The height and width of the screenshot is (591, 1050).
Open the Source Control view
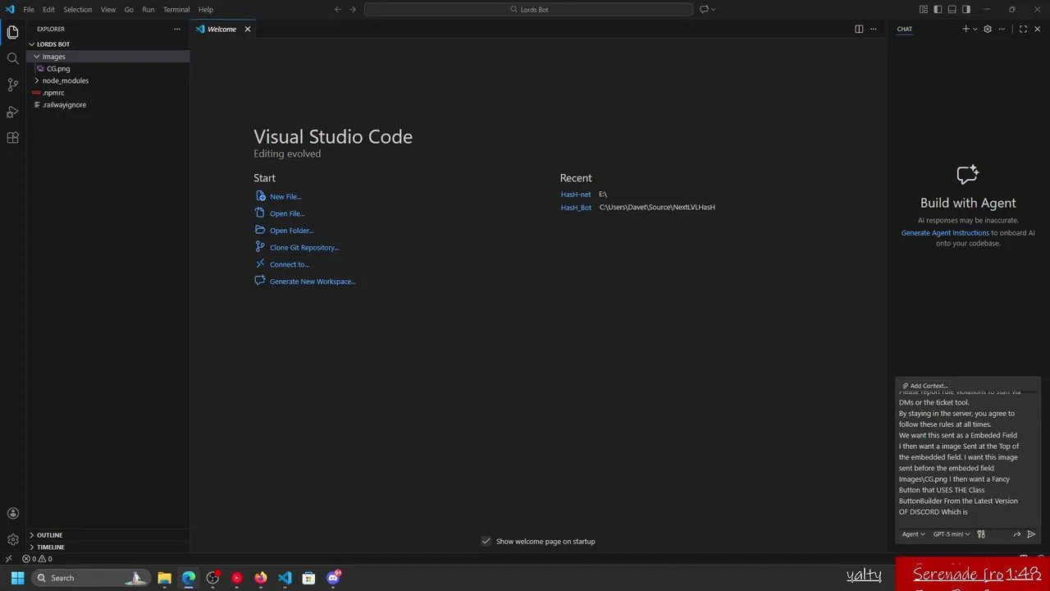(x=12, y=85)
